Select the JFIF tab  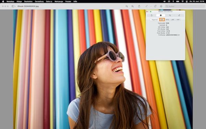click(173, 20)
